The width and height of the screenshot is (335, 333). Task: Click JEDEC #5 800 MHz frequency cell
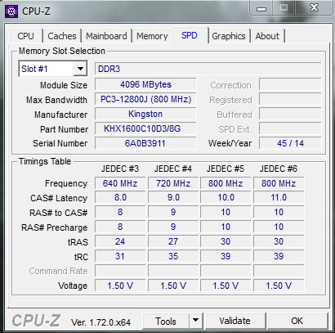tap(226, 183)
